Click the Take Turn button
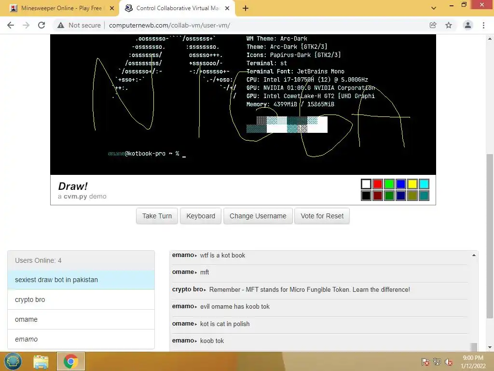The width and height of the screenshot is (494, 371). click(157, 216)
